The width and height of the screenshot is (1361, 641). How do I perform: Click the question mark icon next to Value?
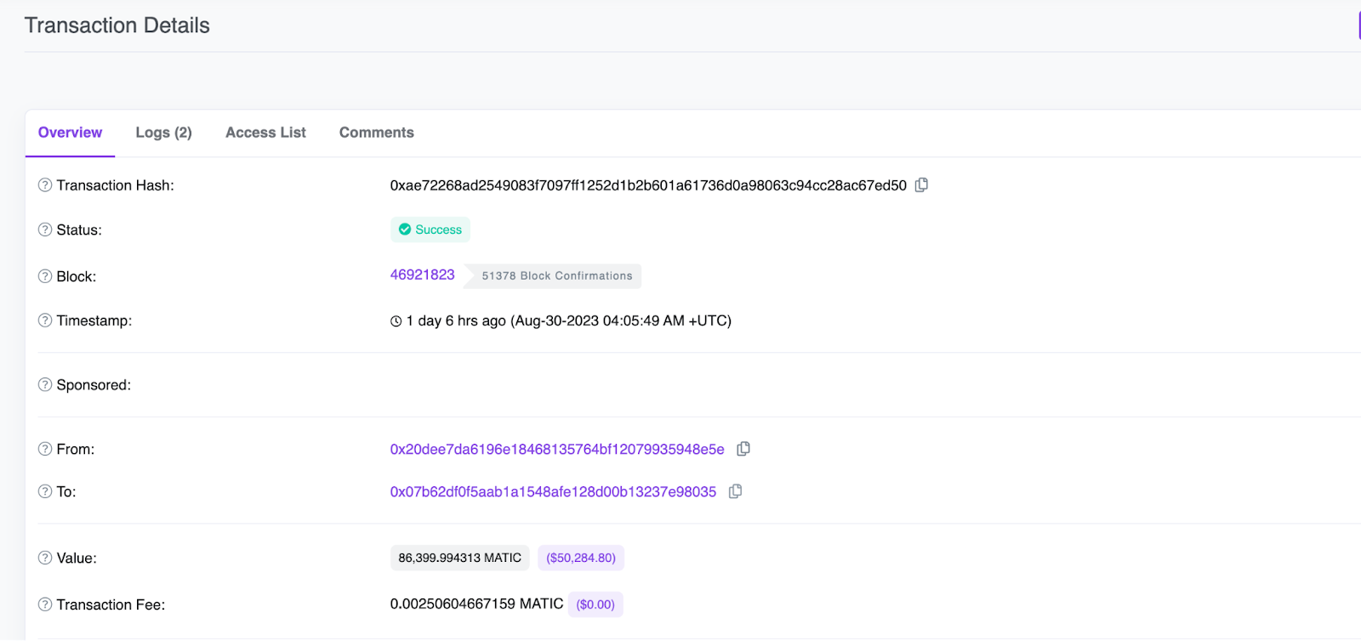coord(45,558)
